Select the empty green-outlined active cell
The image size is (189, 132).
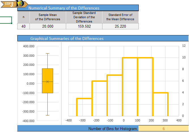coord(6,20)
